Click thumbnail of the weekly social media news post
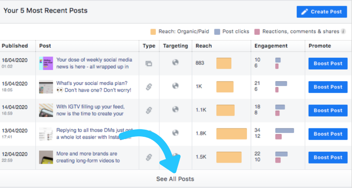The width and height of the screenshot is (352, 188). pos(46,63)
